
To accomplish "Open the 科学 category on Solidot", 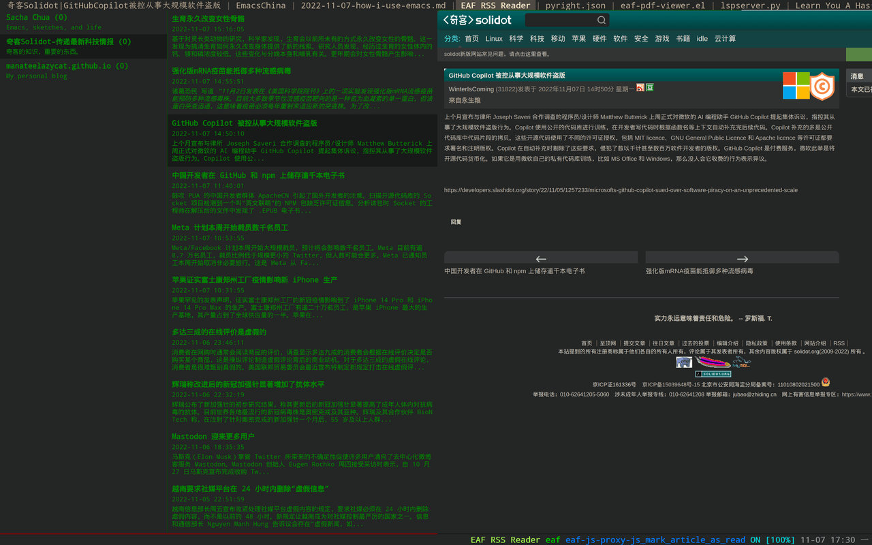I will pyautogui.click(x=516, y=39).
